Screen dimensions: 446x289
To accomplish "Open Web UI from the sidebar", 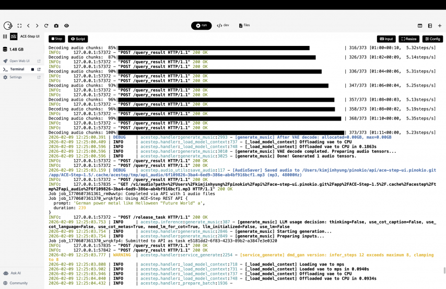I will coord(19,61).
